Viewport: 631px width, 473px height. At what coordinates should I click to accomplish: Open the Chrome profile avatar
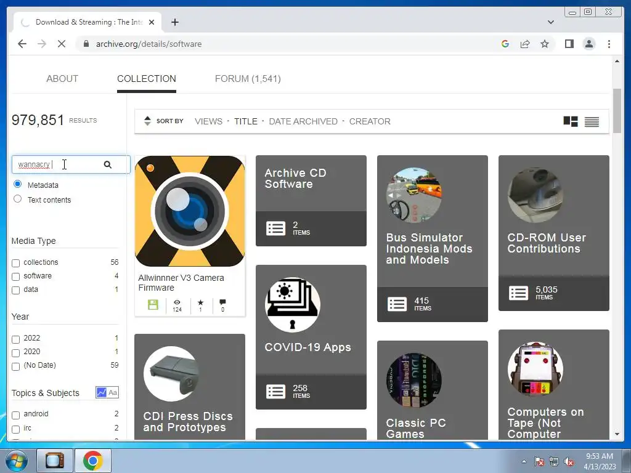coord(589,44)
